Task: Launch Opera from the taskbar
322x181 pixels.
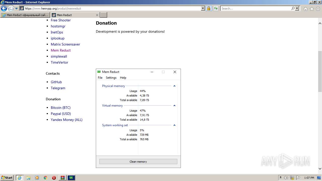Action: tap(54, 178)
